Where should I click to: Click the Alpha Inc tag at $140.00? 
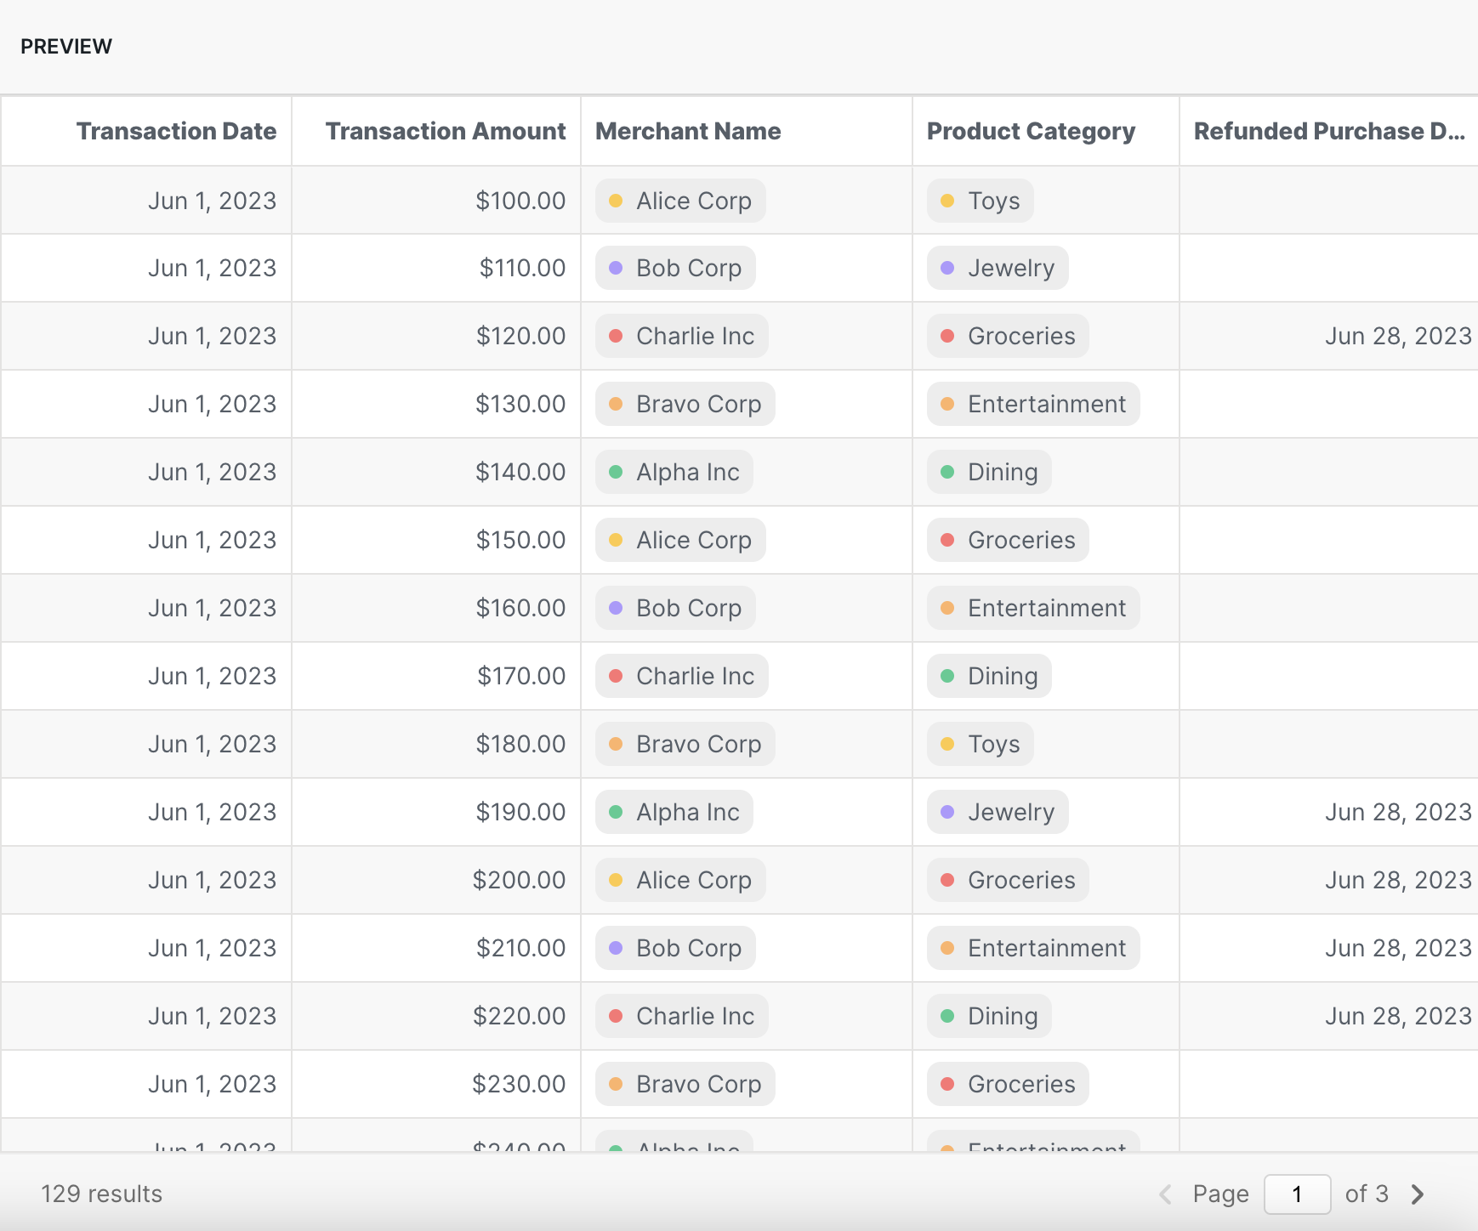(674, 473)
